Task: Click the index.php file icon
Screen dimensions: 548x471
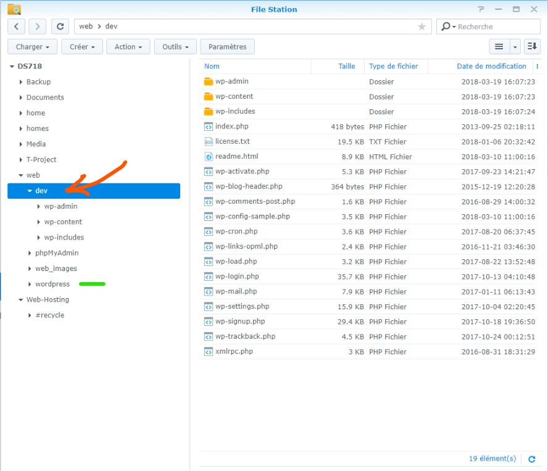Action: point(209,127)
